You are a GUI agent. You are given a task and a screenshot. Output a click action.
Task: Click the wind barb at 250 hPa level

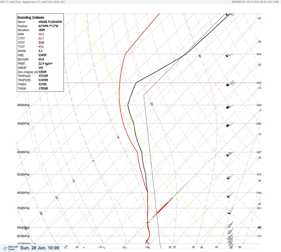[229, 107]
